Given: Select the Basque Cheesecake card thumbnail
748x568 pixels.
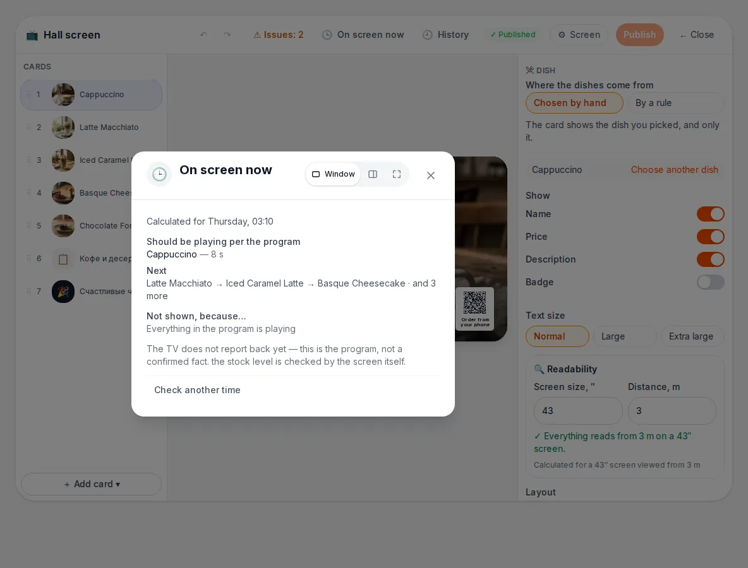Looking at the screenshot, I should (x=63, y=193).
